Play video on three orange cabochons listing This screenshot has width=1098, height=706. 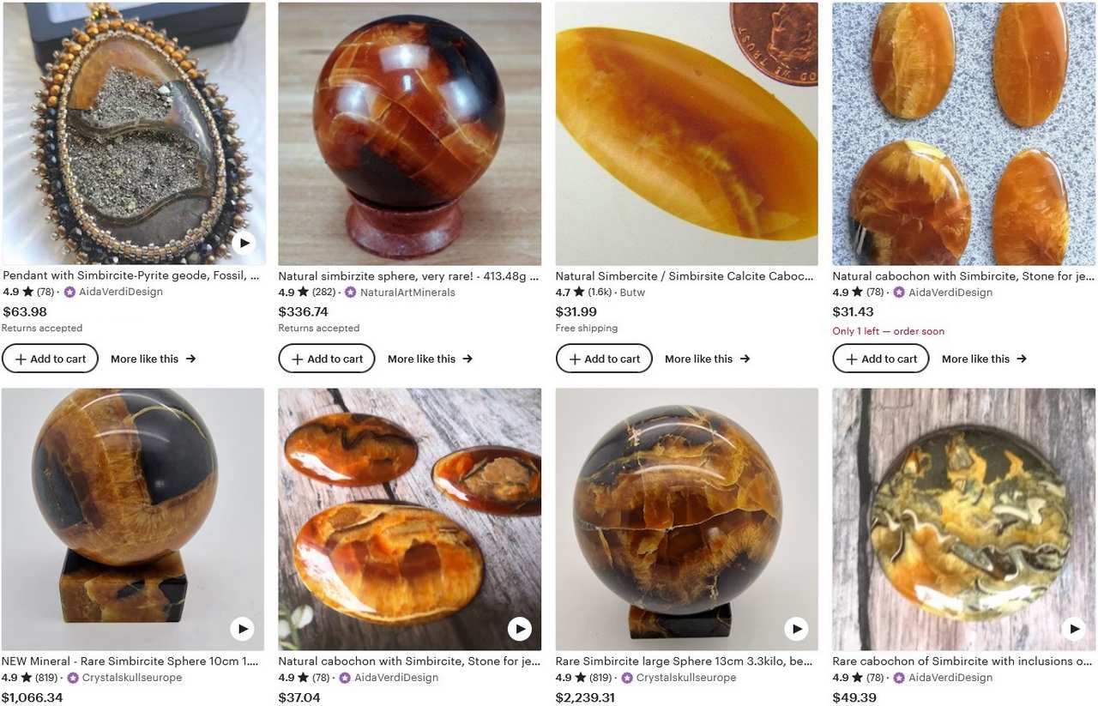(x=519, y=629)
